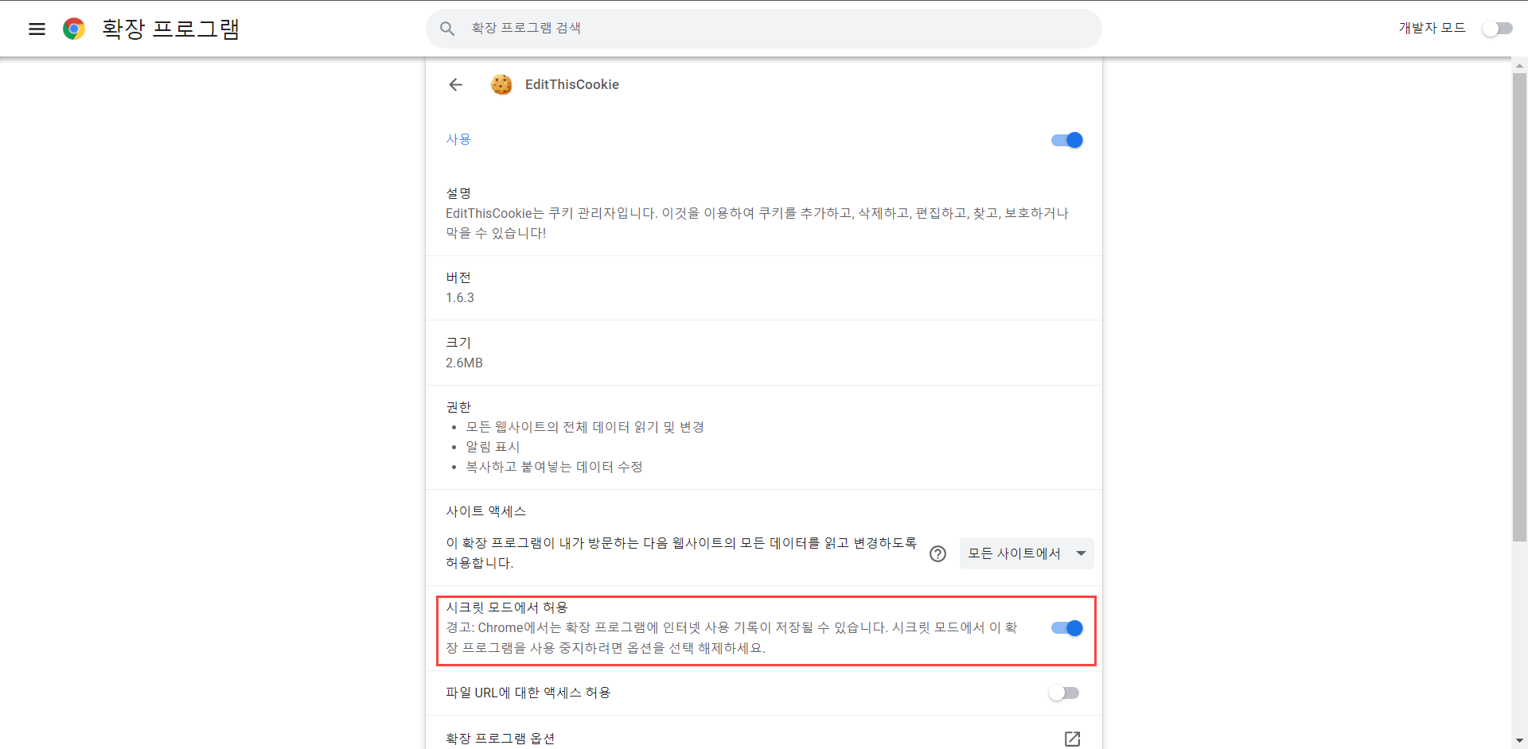
Task: Click the Chrome logo icon
Action: point(74,29)
